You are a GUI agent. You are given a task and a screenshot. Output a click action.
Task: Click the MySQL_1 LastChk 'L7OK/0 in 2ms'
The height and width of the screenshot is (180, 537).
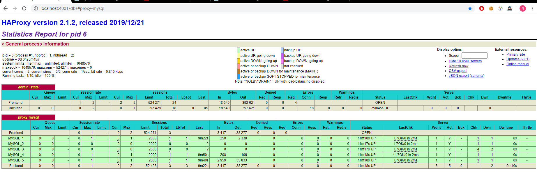pyautogui.click(x=406, y=138)
